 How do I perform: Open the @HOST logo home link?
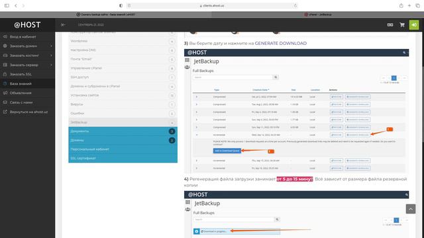(27, 25)
